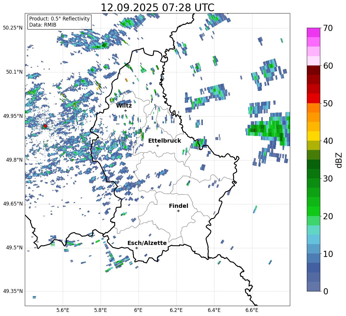Click the yellow colorbar swatch near 40
This screenshot has width=346, height=316.
pyautogui.click(x=313, y=136)
